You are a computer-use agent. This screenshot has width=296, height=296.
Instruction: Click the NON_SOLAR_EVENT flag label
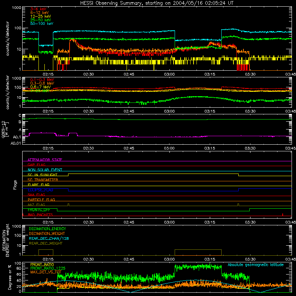[45, 170]
